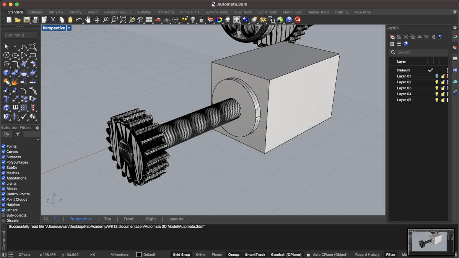This screenshot has height=258, width=459.
Task: Undo the last action in toolbar
Action: click(x=79, y=19)
